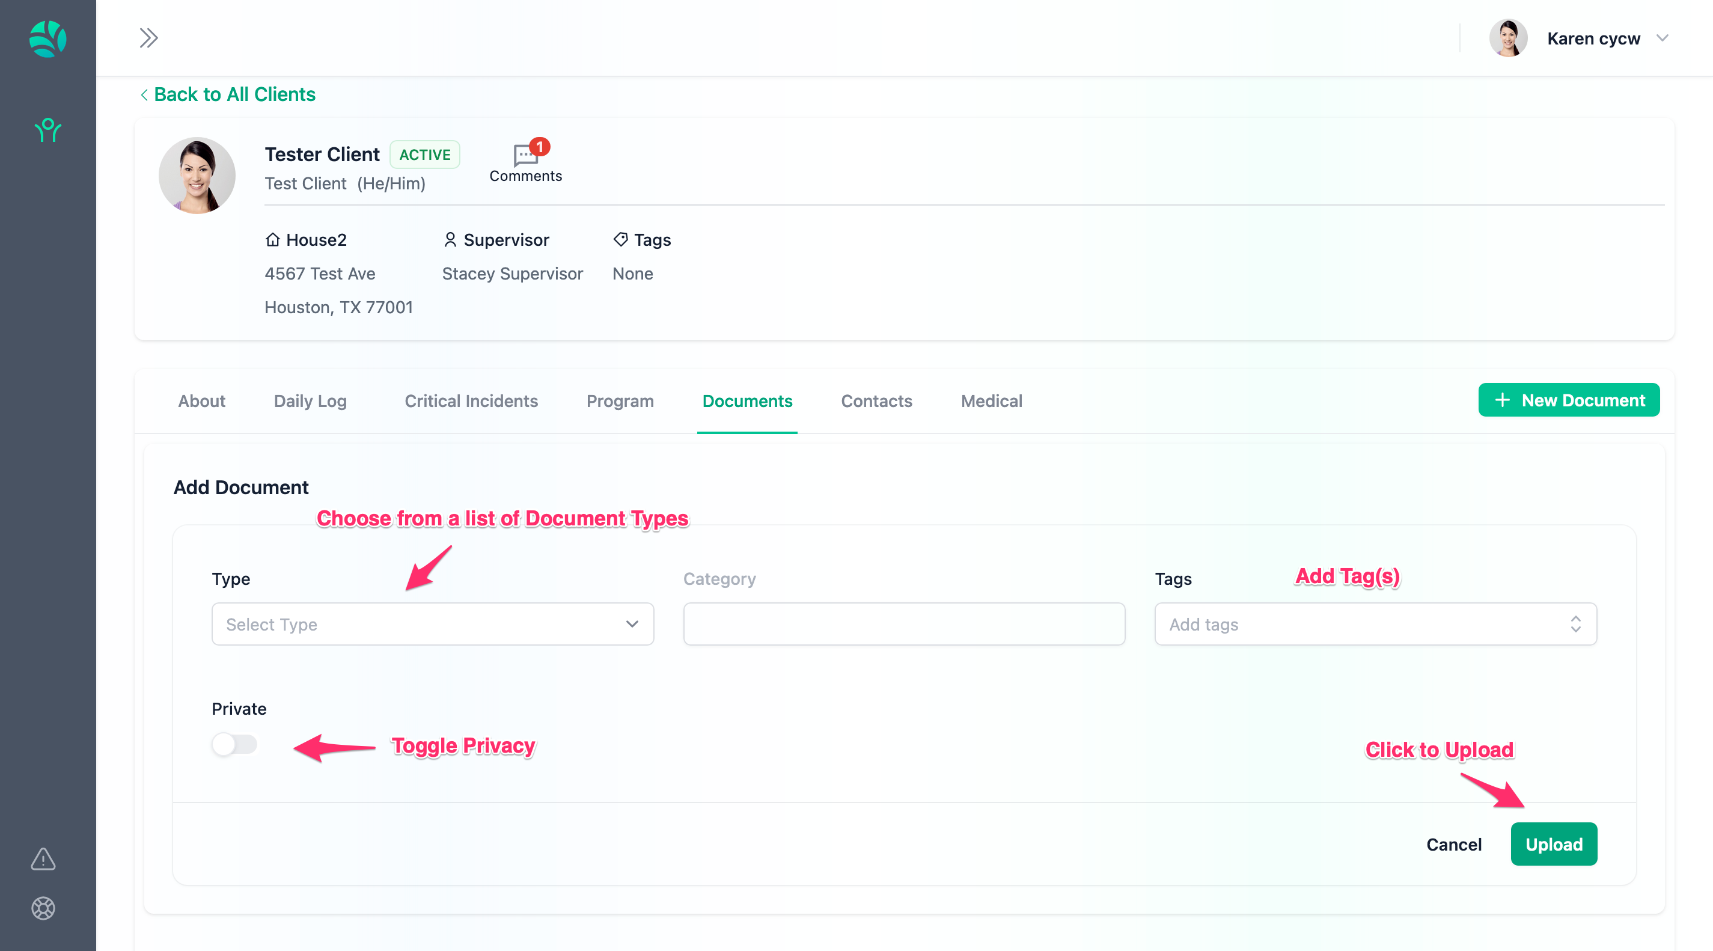The width and height of the screenshot is (1713, 951).
Task: Open the Clients sidebar icon
Action: tap(48, 130)
